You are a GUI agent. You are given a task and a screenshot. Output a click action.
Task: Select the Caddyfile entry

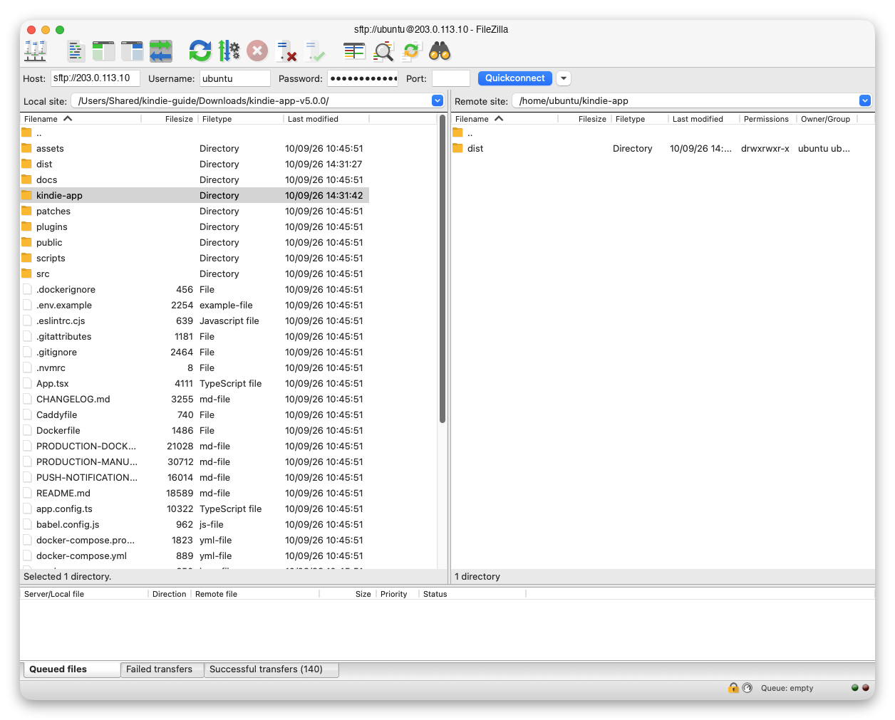(195, 414)
